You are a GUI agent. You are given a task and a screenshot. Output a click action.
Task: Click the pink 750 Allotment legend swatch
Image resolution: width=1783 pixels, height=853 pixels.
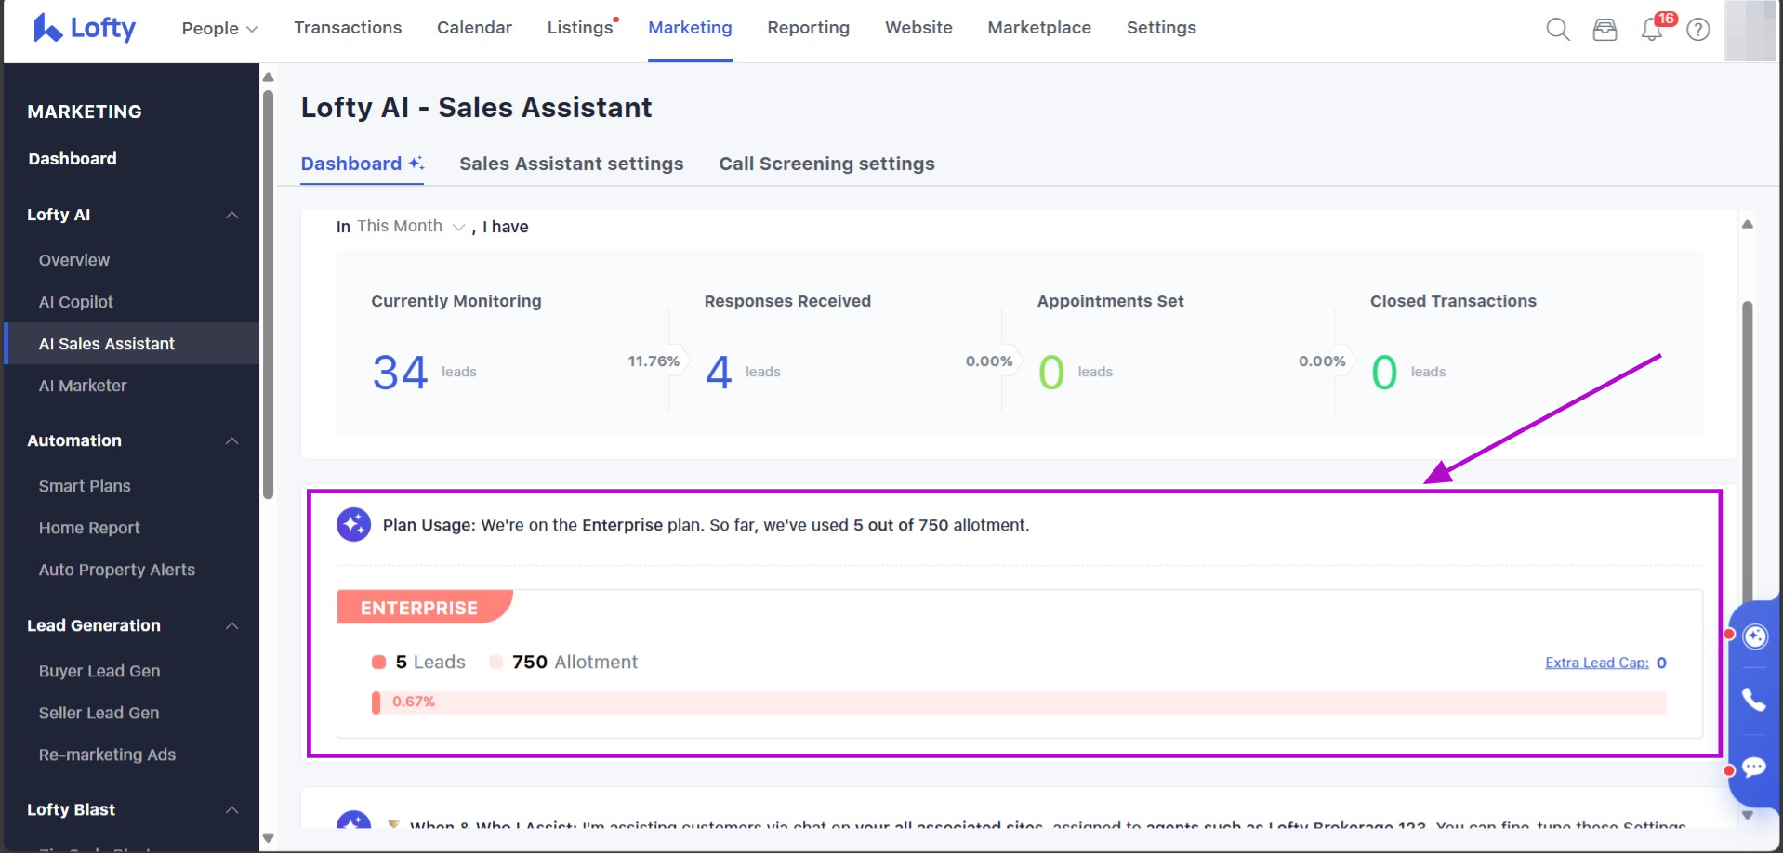pyautogui.click(x=496, y=663)
